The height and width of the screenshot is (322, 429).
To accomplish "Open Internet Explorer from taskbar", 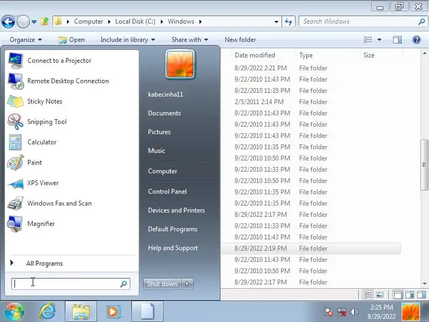I will tap(48, 312).
